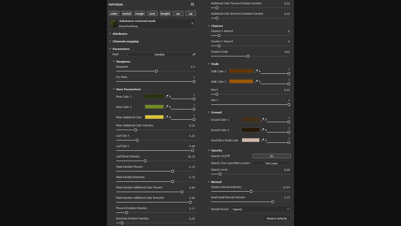Viewport: 401px width, 226px height.
Task: Open the Normal Format dropdown
Action: [x=261, y=209]
